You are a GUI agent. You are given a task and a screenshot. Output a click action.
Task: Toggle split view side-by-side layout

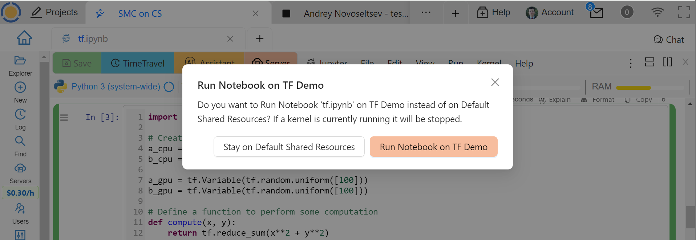(667, 62)
